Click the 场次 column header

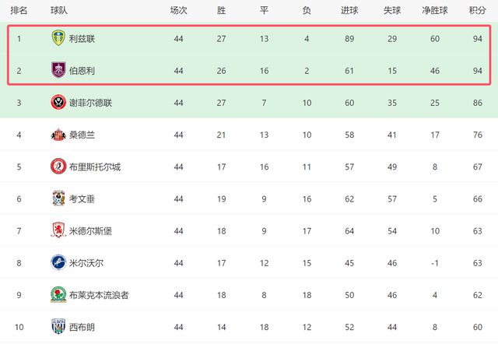coord(178,12)
